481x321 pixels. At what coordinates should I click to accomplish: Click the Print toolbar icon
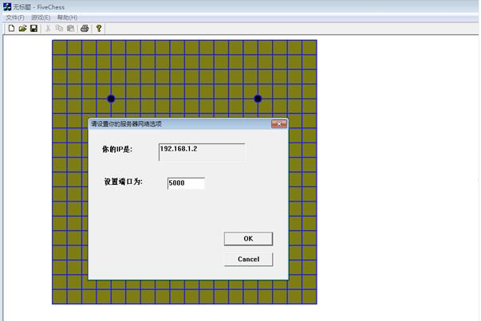coord(85,29)
